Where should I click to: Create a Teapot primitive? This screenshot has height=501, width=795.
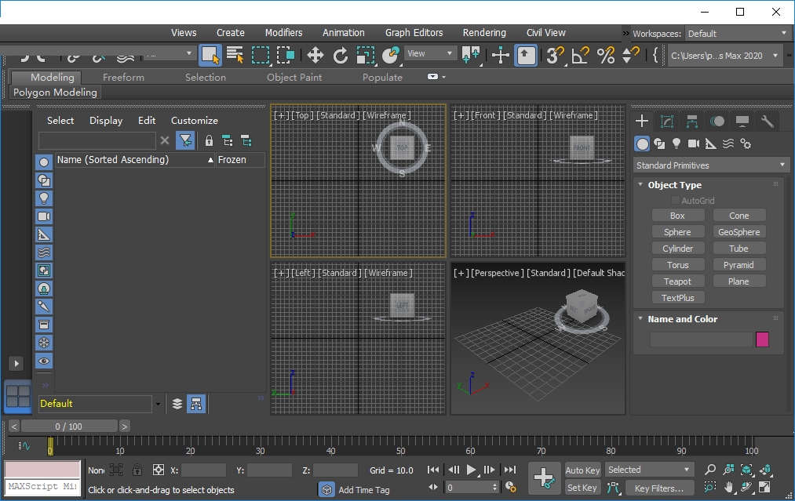pos(677,281)
